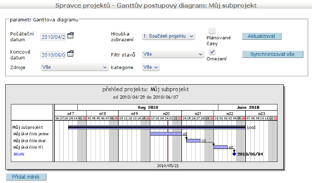Viewport: 312px width, 183px height.
Task: Open the Kategorie dropdown
Action: click(x=151, y=67)
